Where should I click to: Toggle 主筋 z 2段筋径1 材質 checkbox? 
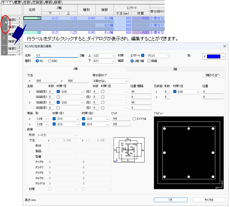58,97
